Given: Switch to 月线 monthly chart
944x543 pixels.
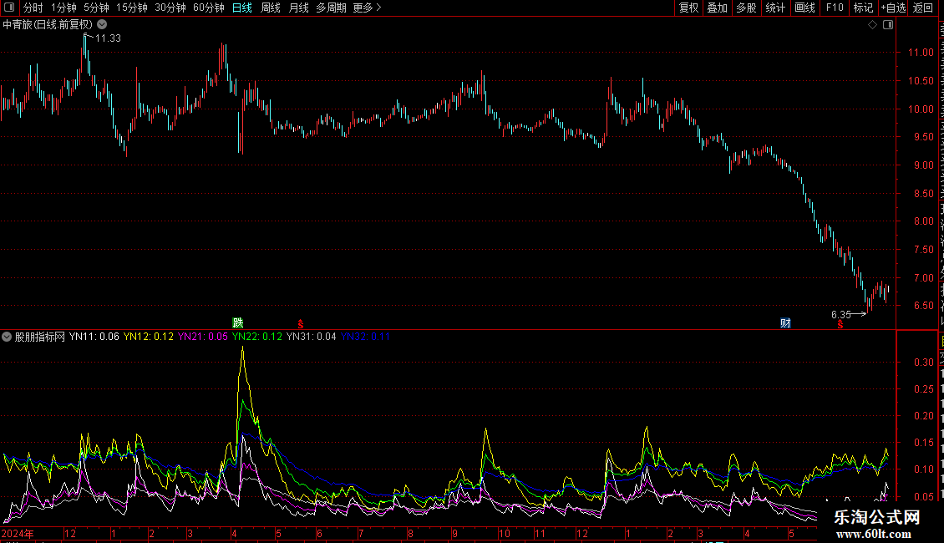Looking at the screenshot, I should click(x=298, y=8).
